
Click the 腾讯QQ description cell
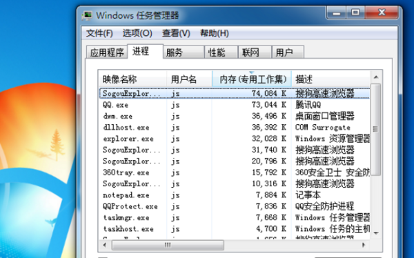[308, 105]
